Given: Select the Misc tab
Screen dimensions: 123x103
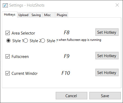Looking at the screenshot, I should (49, 15).
